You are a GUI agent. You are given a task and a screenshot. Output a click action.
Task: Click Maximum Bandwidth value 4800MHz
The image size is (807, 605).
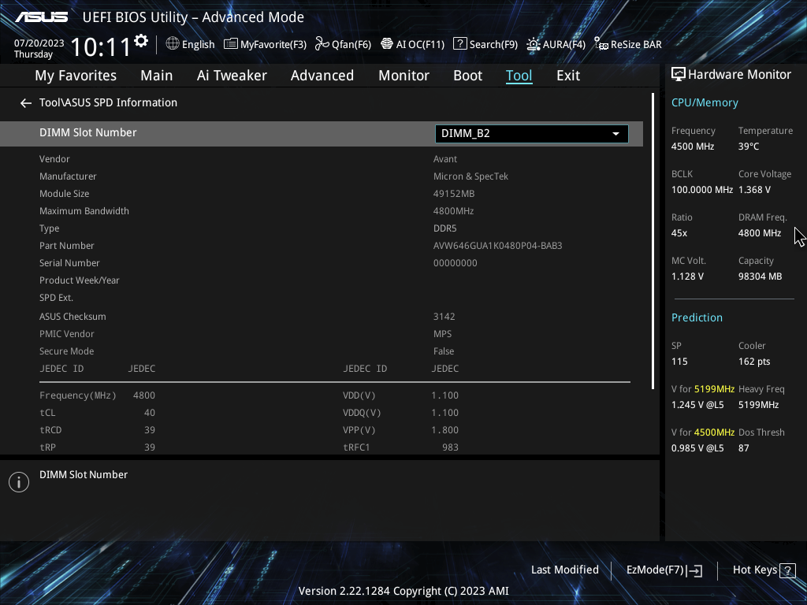pos(453,211)
